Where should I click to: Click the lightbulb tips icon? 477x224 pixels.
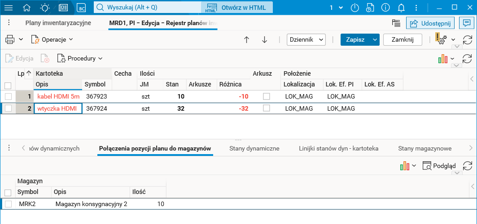coord(45,8)
